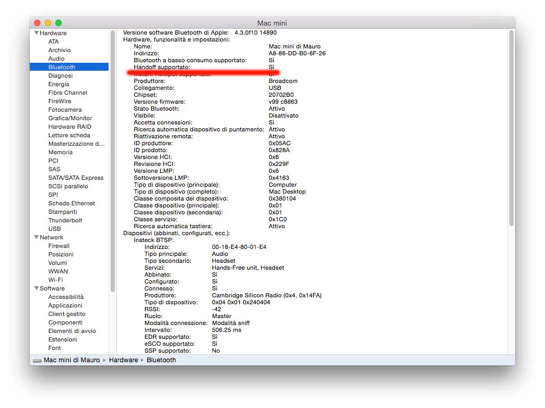Select Firewall under Network
This screenshot has height=408, width=545.
tap(58, 246)
